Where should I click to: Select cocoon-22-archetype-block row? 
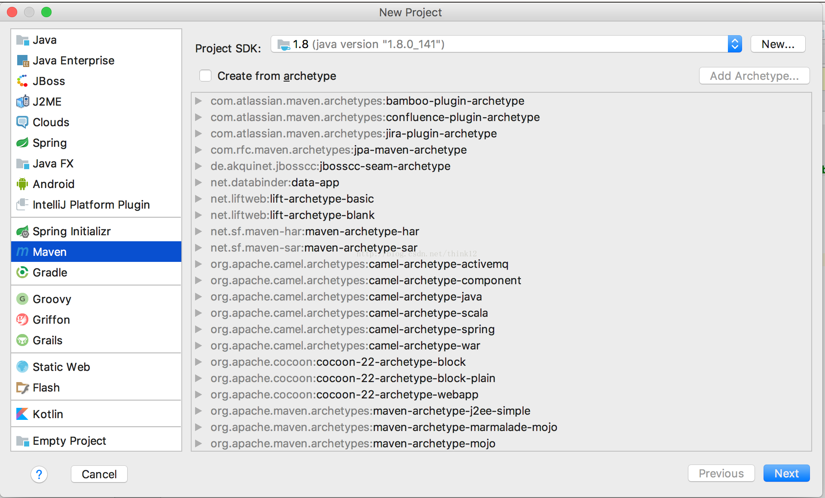[501, 362]
